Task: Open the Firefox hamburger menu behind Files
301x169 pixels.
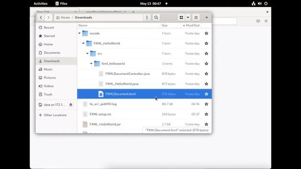Action: [x=266, y=21]
